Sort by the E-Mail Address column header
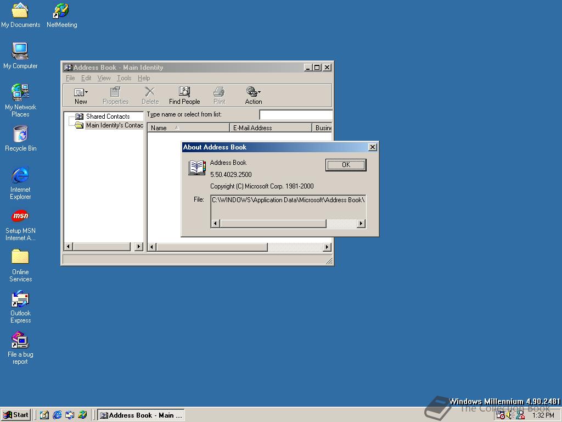 pos(271,127)
